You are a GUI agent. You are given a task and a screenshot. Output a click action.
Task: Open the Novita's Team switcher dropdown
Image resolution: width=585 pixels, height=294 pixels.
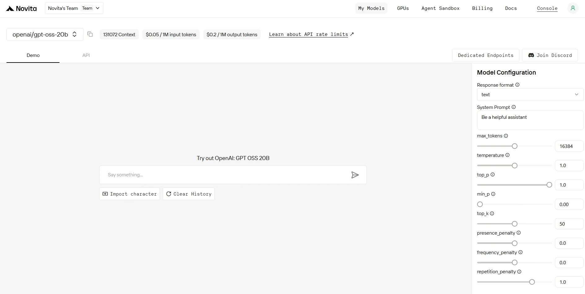click(x=74, y=8)
